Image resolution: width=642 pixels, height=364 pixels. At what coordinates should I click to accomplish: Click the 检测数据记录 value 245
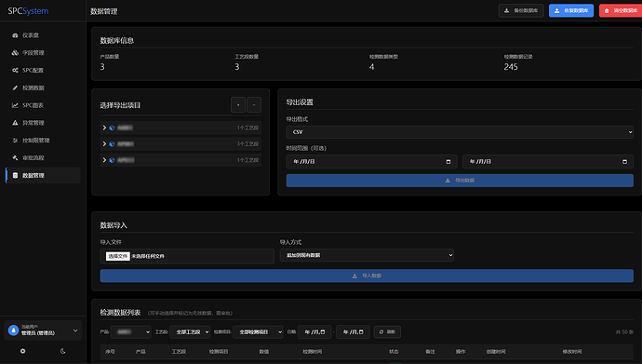pos(511,67)
